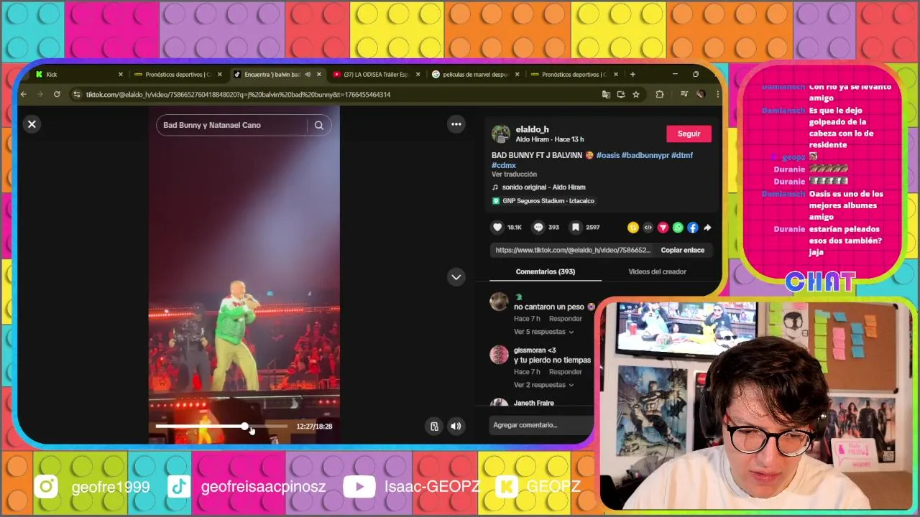
Task: Close the LA ODISEA Tráiler tab
Action: [418, 74]
